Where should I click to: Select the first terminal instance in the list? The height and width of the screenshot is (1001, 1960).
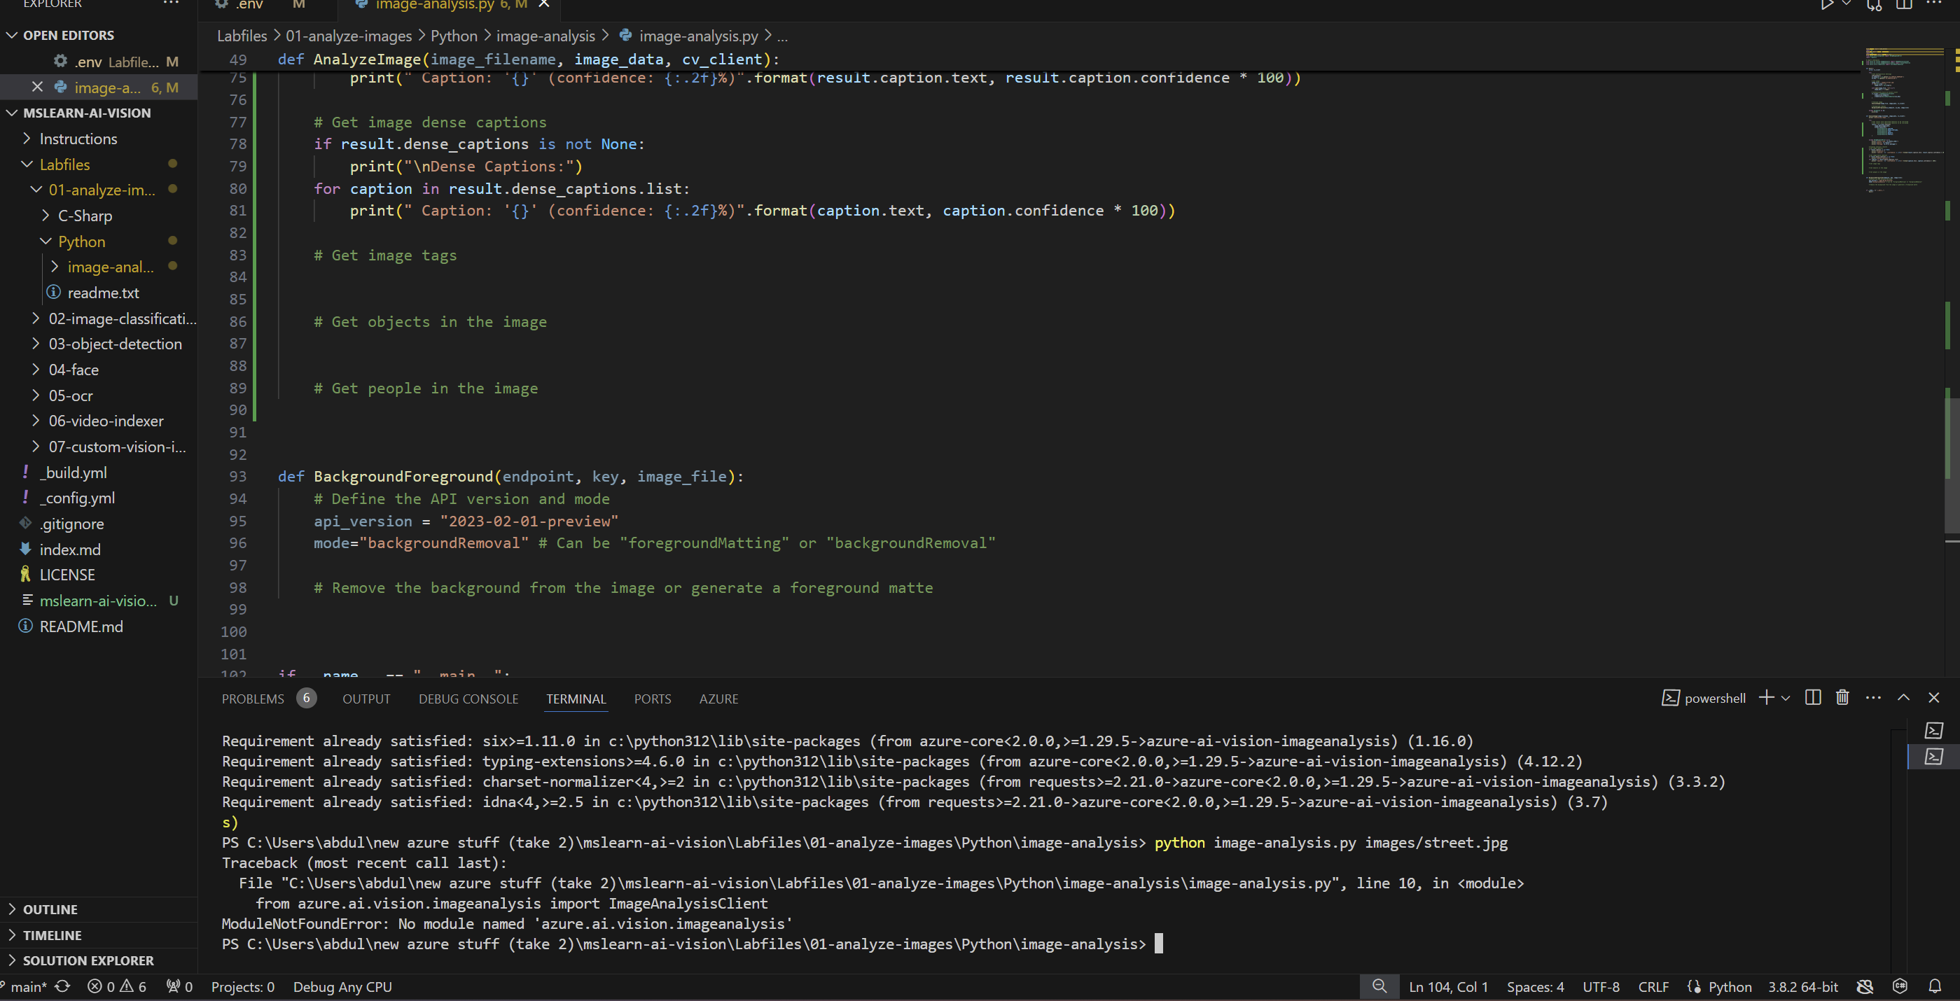pyautogui.click(x=1933, y=731)
